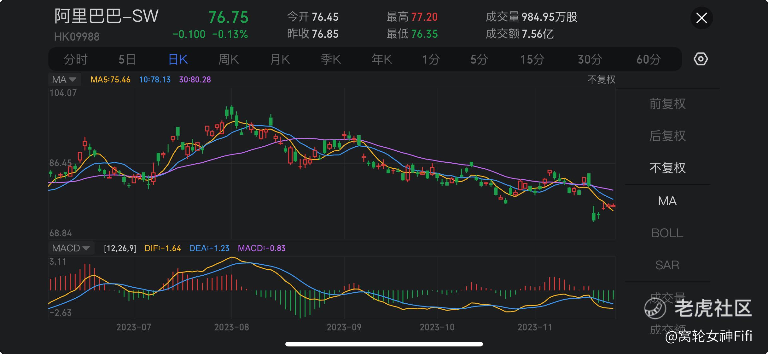Select 前复权 adjustment option
Viewport: 768px width, 354px height.
(x=667, y=104)
